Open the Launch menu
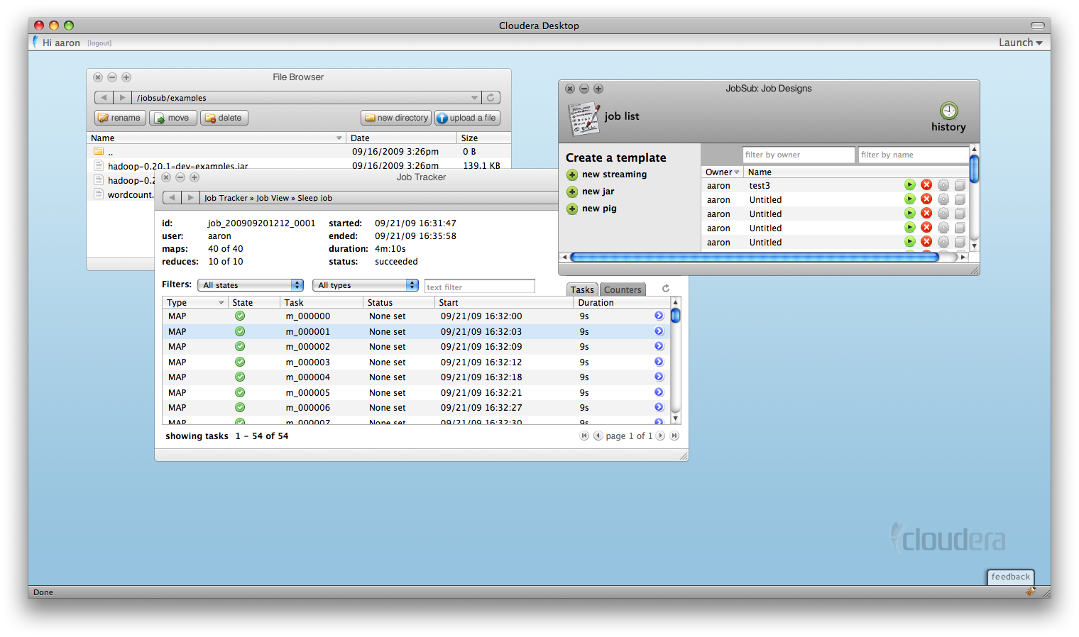1079x637 pixels. point(1021,43)
